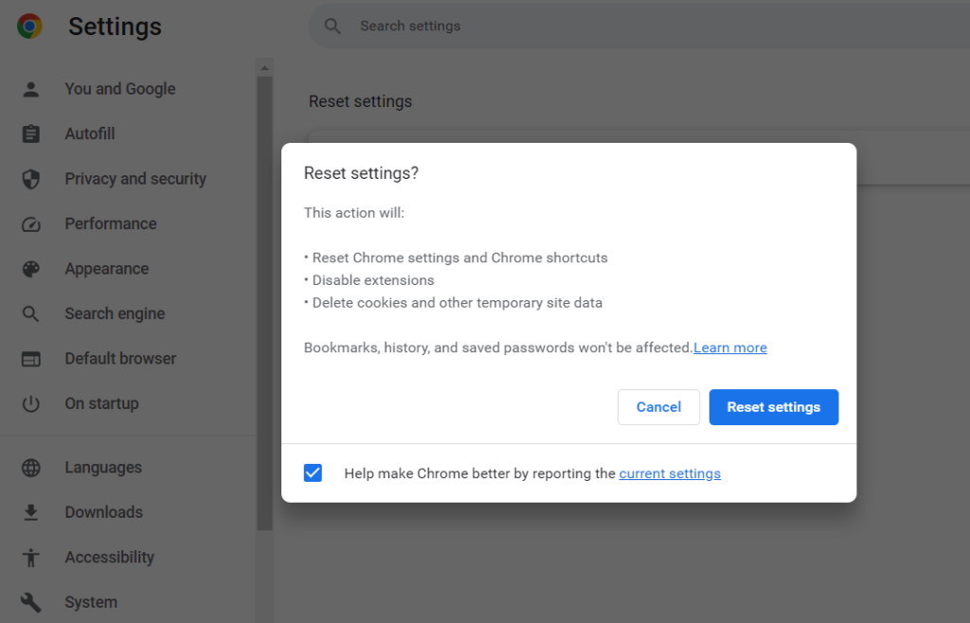970x623 pixels.
Task: Click the 'Reset settings' page heading
Action: pos(360,101)
